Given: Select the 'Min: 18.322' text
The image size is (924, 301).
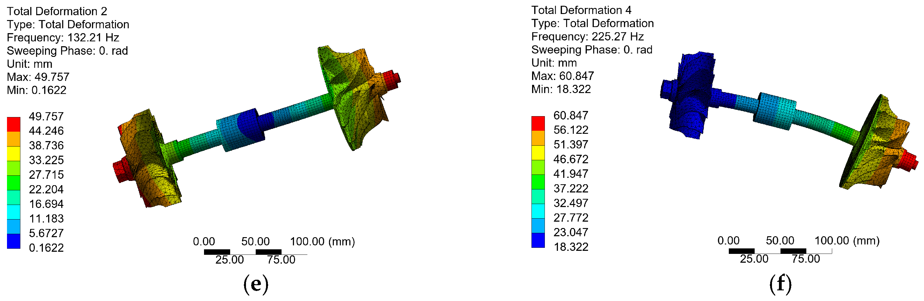Looking at the screenshot, I should point(561,89).
